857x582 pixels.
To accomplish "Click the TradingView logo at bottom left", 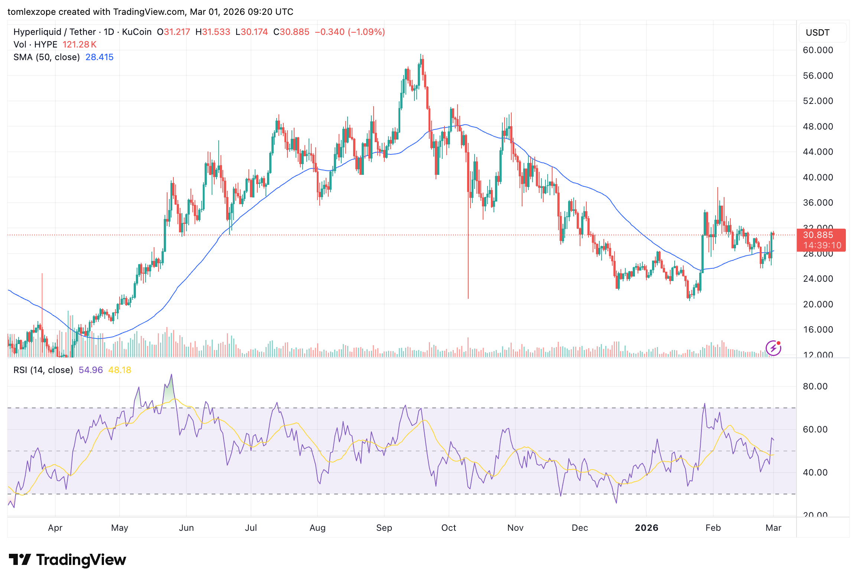I will (68, 560).
